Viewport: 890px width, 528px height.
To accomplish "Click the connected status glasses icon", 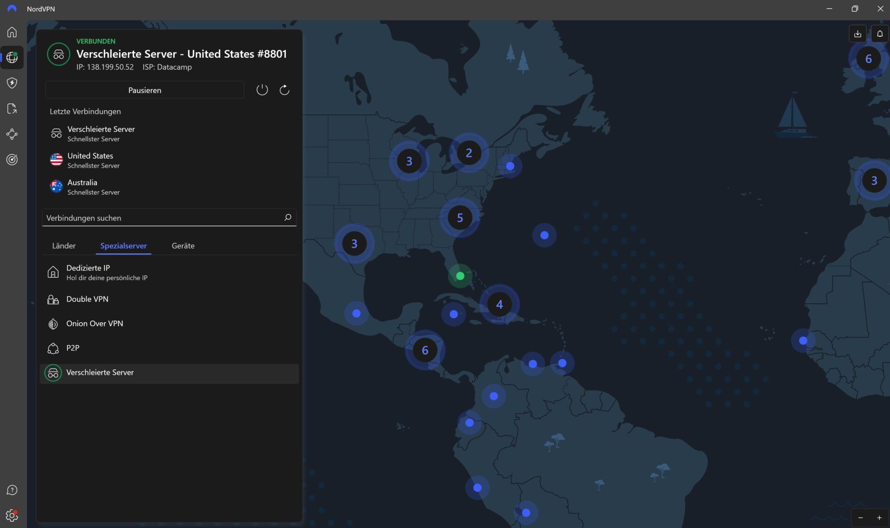I will (x=58, y=54).
